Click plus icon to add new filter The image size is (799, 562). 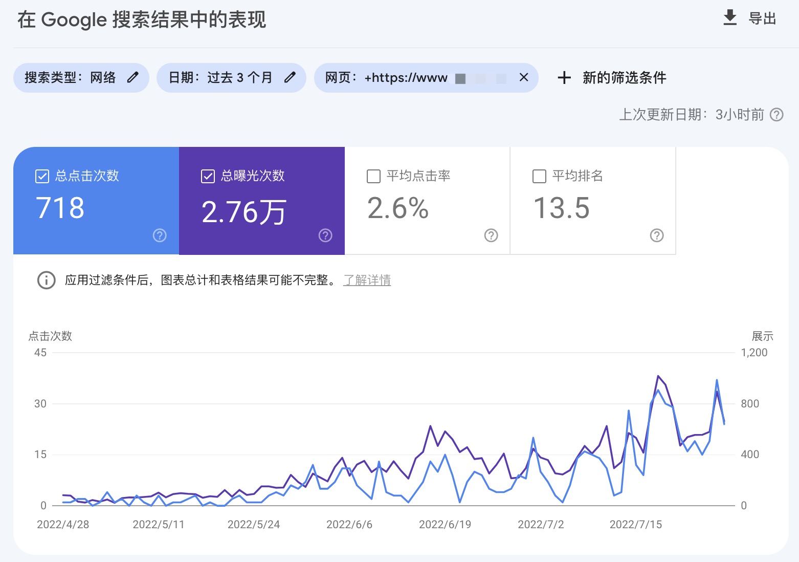point(564,78)
